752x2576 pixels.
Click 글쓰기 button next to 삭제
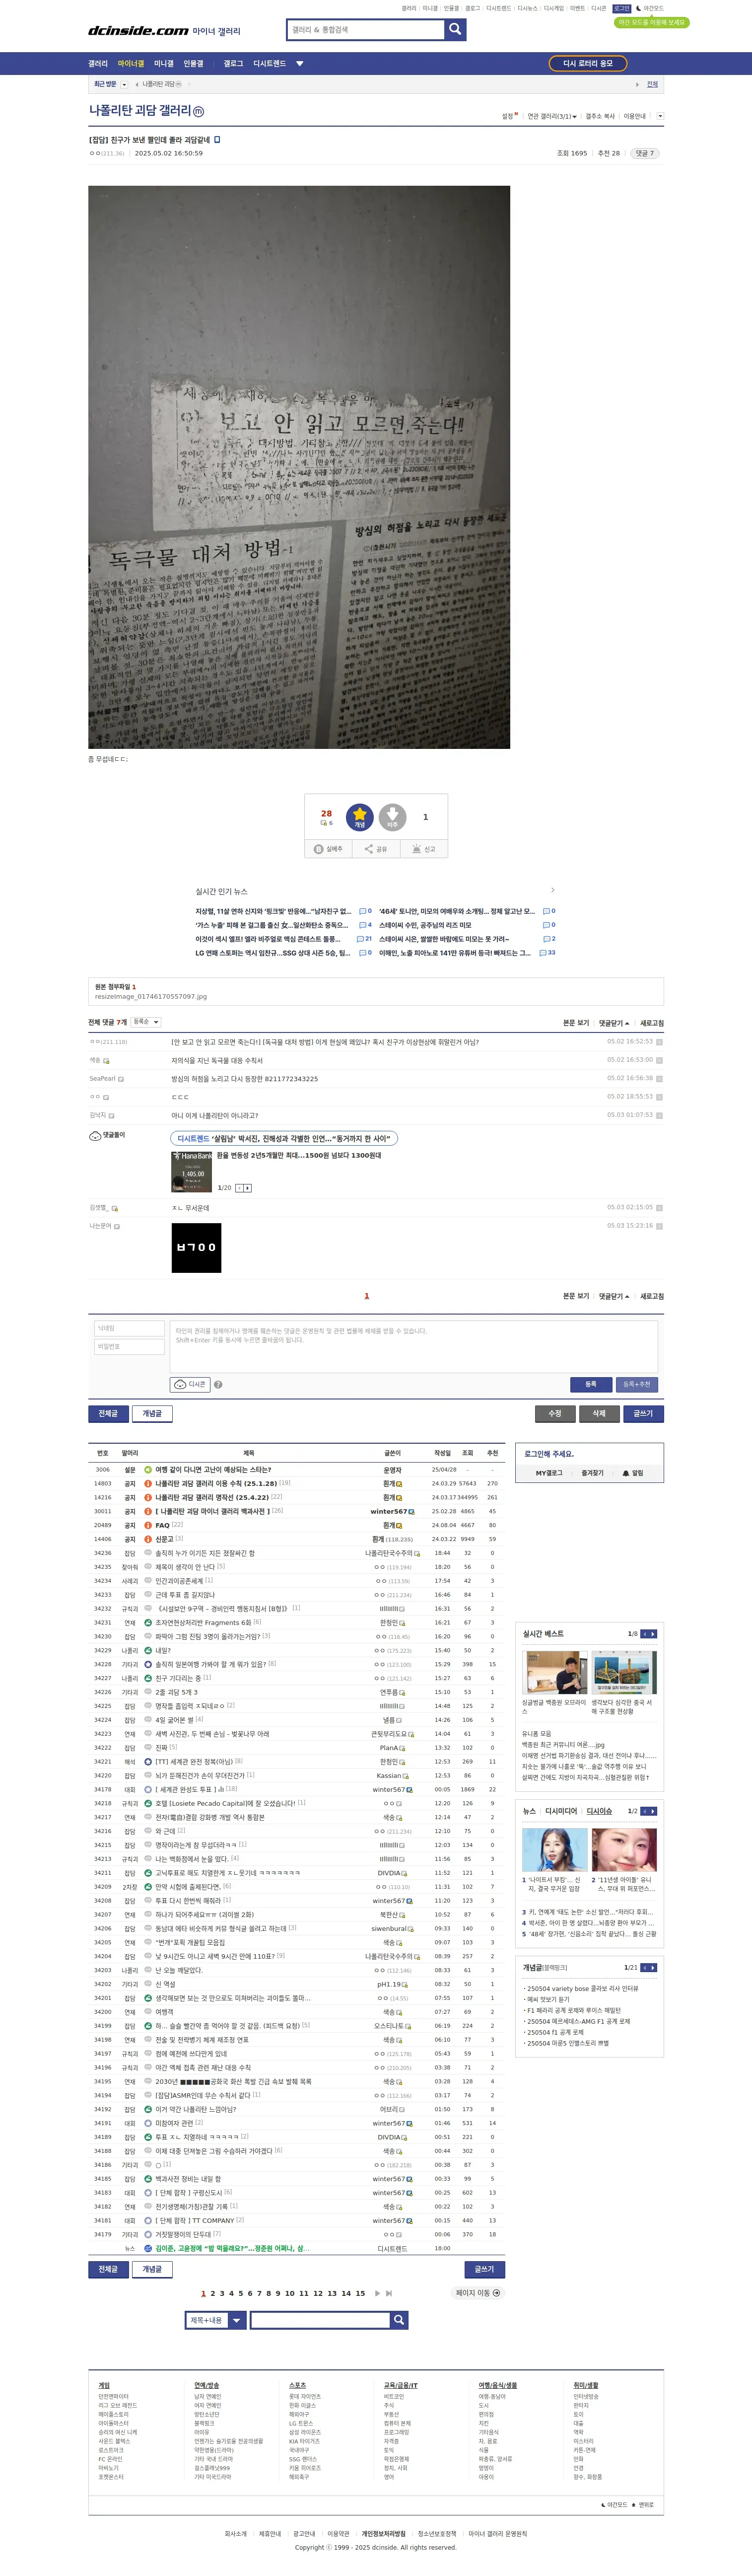pos(643,1413)
